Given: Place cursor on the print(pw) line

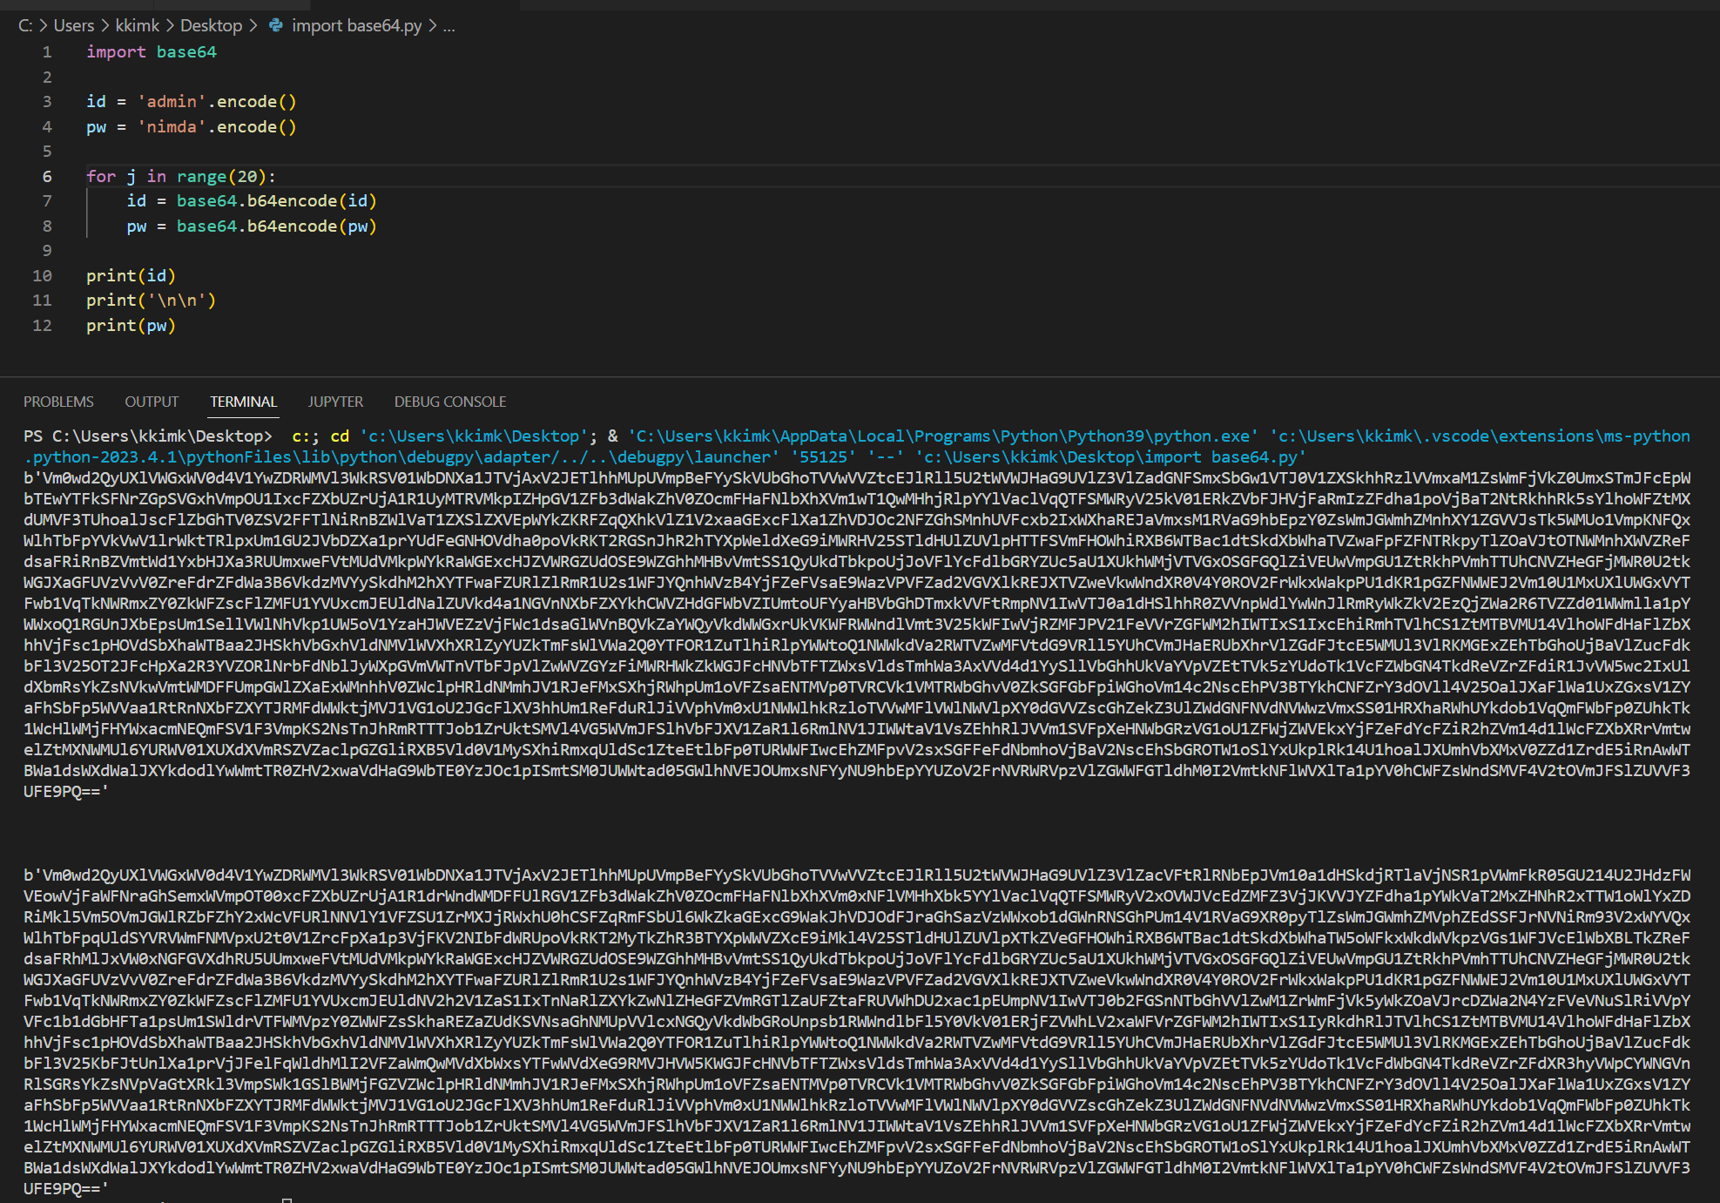Looking at the screenshot, I should pyautogui.click(x=131, y=325).
